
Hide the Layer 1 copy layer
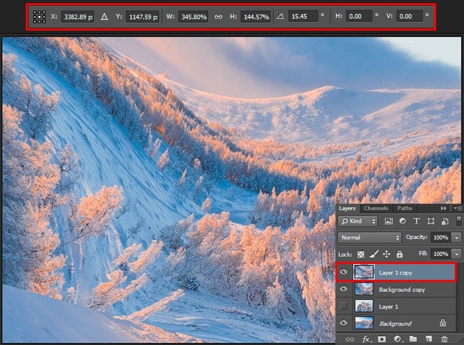coord(343,271)
